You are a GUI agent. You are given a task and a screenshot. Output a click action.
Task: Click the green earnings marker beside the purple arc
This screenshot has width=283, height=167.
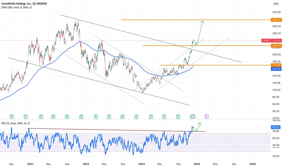point(192,117)
